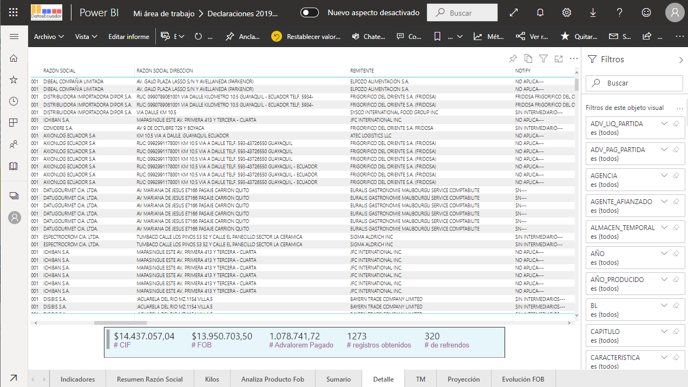Click the download icon in header

point(593,12)
